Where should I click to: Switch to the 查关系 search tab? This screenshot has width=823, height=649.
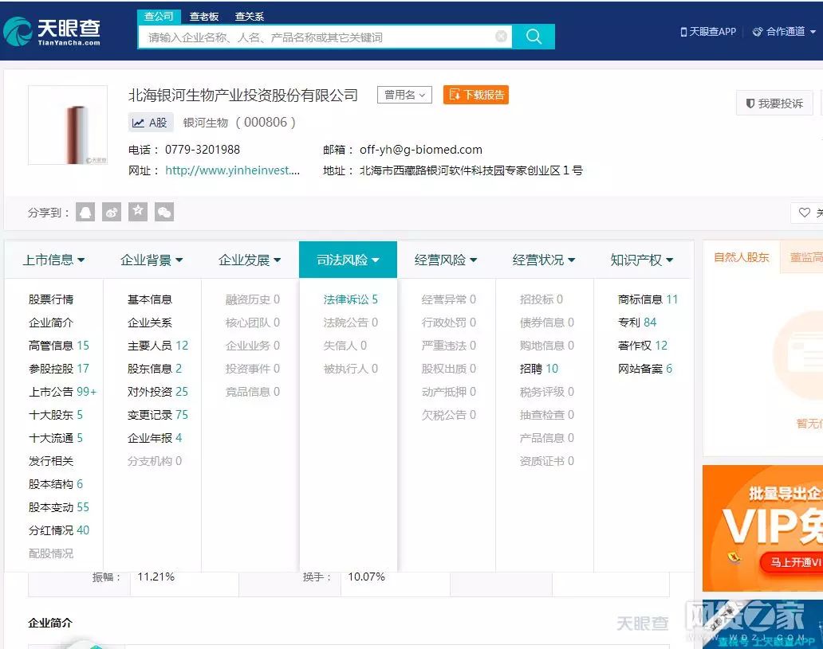point(250,16)
